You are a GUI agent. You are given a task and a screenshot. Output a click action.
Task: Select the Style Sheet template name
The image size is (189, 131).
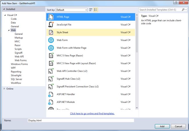coord(63,33)
